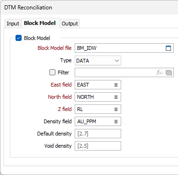Enable the Filter checkbox

click(52, 72)
